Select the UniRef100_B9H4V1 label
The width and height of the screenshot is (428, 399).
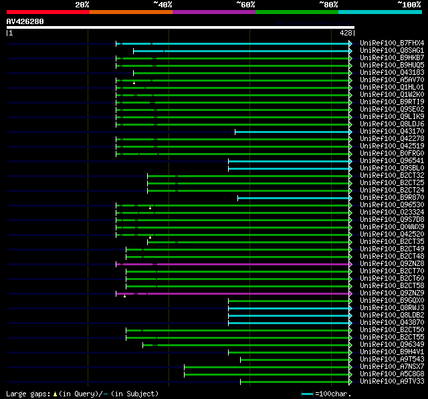pos(392,352)
